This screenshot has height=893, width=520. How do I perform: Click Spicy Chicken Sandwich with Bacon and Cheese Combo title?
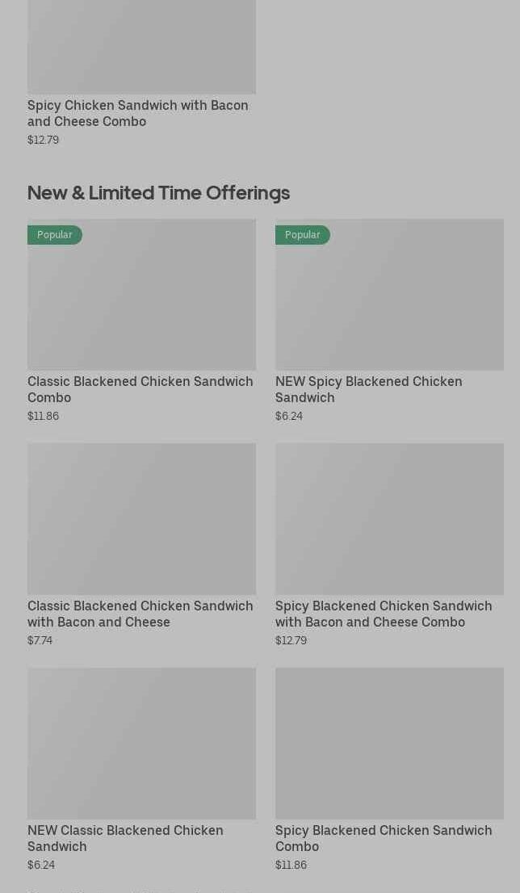coord(137,113)
